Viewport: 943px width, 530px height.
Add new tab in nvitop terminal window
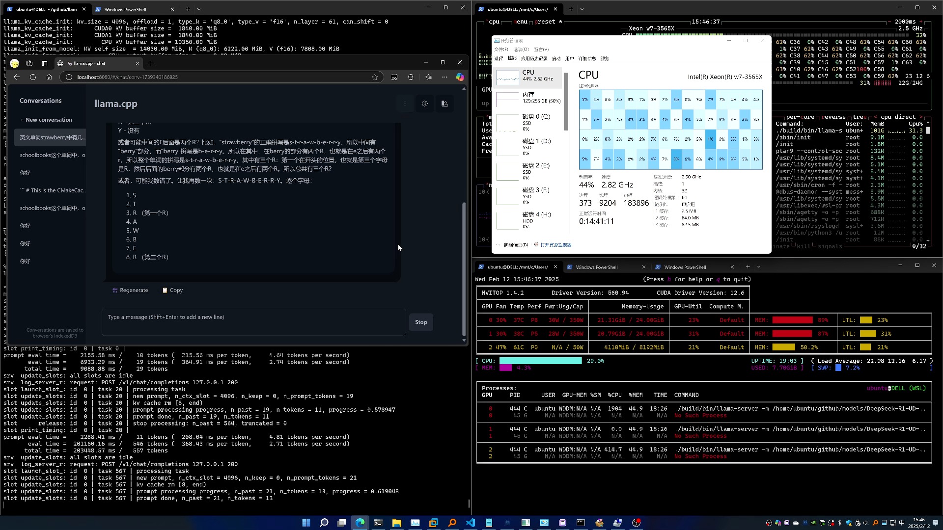(748, 267)
